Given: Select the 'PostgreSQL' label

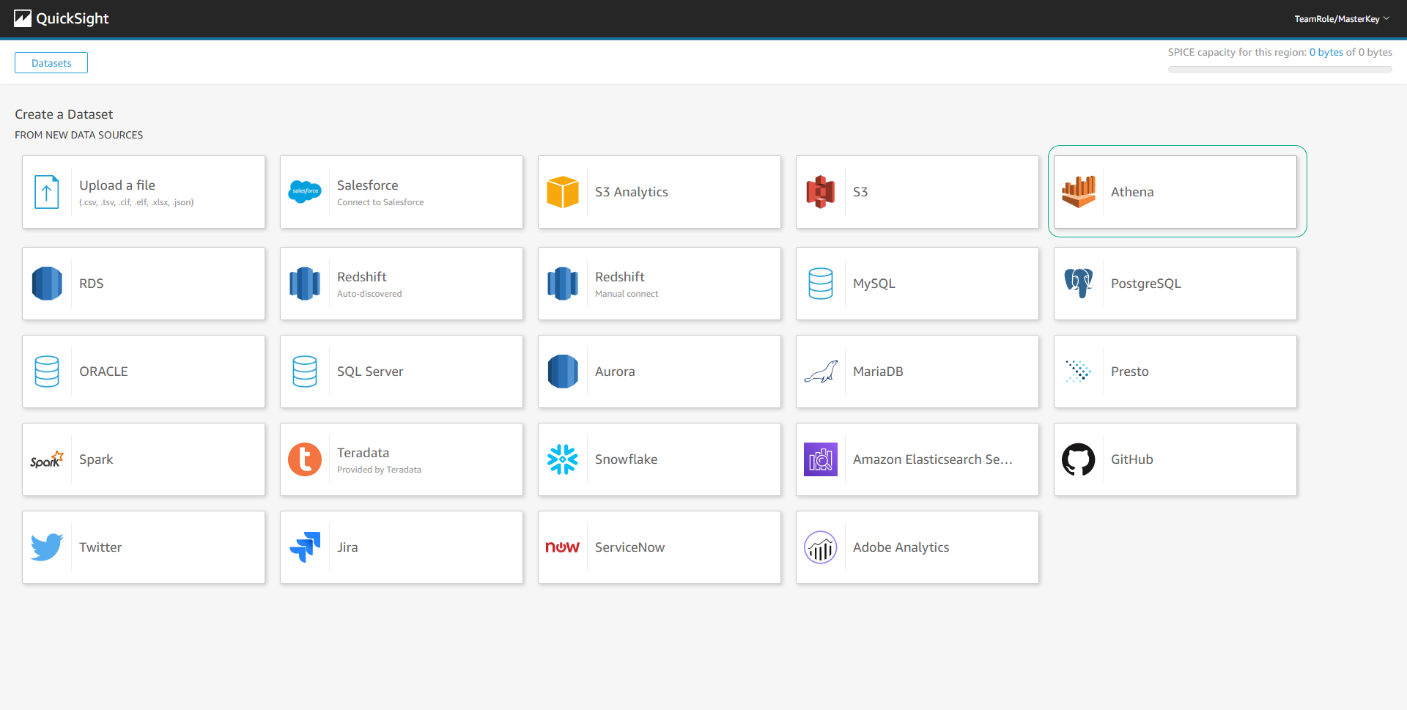Looking at the screenshot, I should coord(1146,284).
